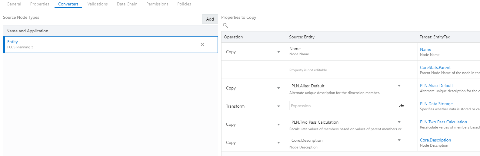Screen dimensions: 480x156
Task: Switch to the General tab
Action: 14,4
